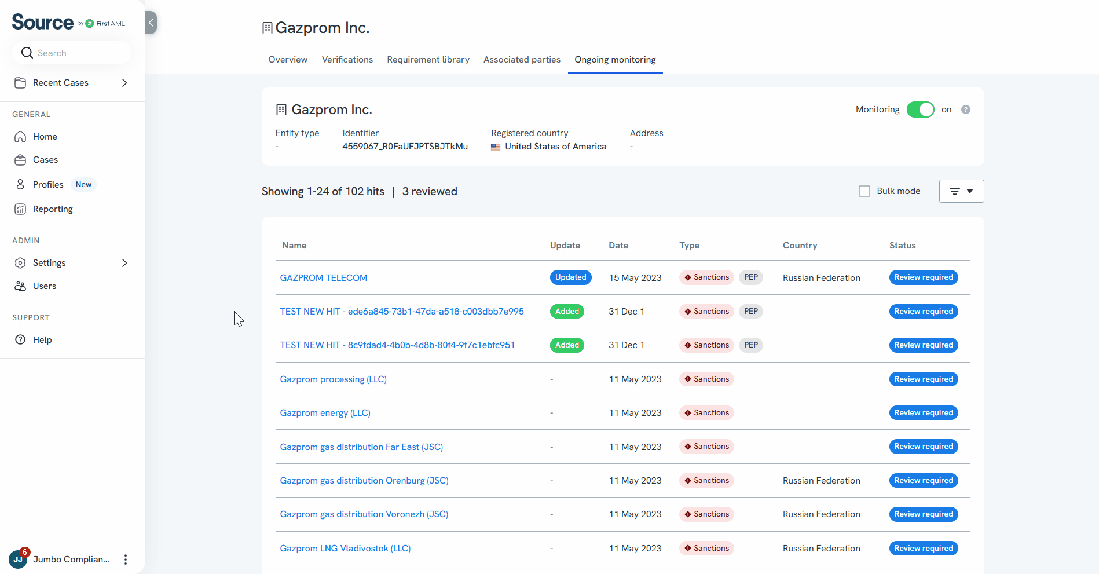Open the filter dropdown button
Image resolution: width=1099 pixels, height=574 pixels.
click(x=961, y=191)
